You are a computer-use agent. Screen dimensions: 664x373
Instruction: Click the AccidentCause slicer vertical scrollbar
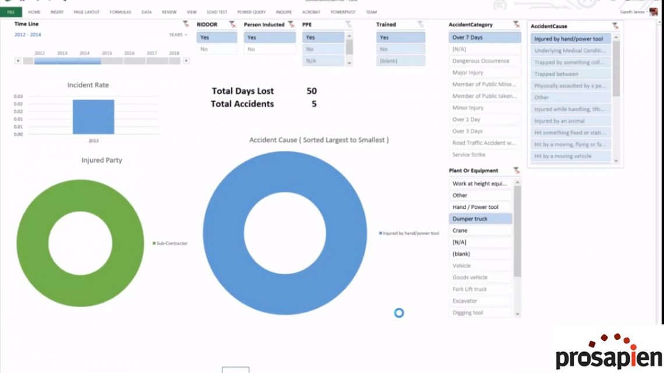(616, 70)
